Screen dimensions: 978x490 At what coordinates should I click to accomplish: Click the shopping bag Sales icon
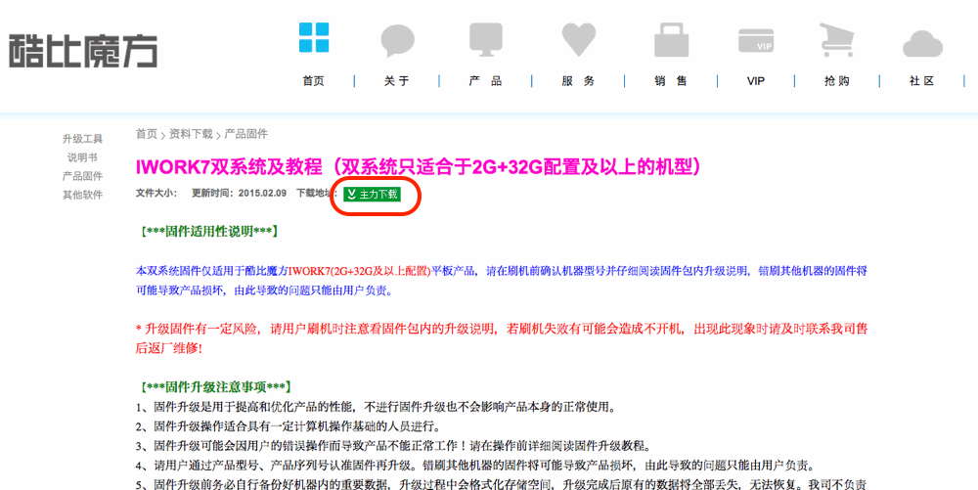[x=671, y=40]
